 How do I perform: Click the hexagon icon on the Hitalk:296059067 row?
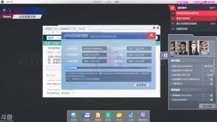[x=211, y=100]
